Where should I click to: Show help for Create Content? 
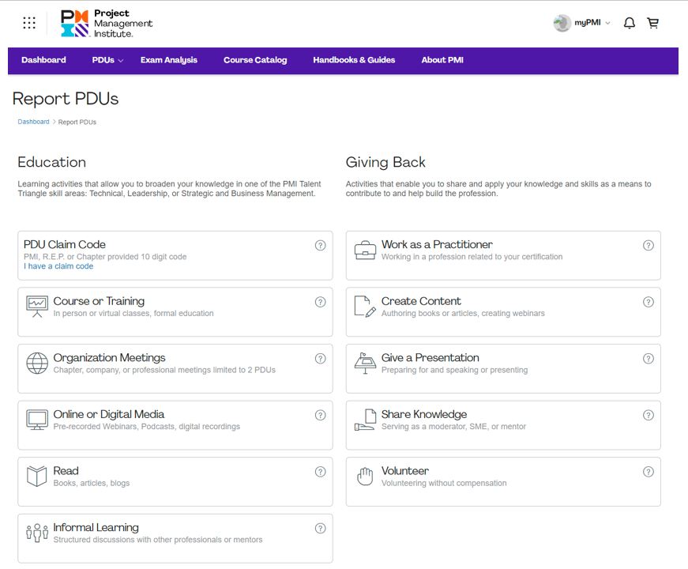[648, 302]
